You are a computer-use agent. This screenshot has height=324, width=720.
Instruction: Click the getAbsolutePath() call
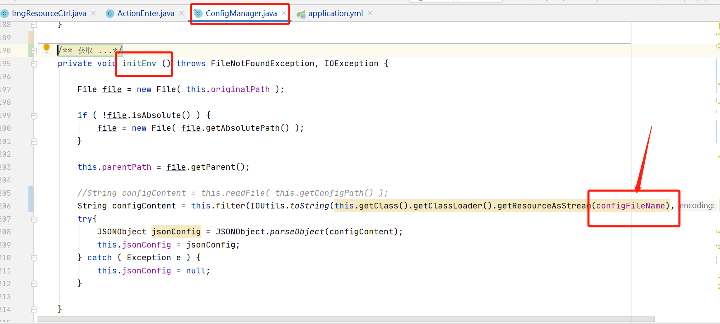pos(247,128)
